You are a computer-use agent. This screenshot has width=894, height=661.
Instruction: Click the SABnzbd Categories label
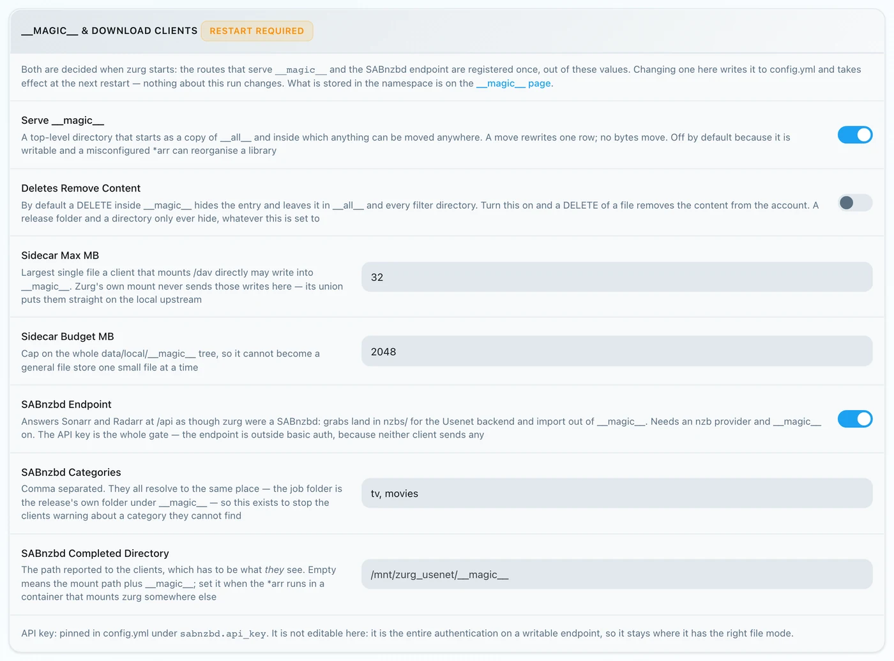coord(71,472)
